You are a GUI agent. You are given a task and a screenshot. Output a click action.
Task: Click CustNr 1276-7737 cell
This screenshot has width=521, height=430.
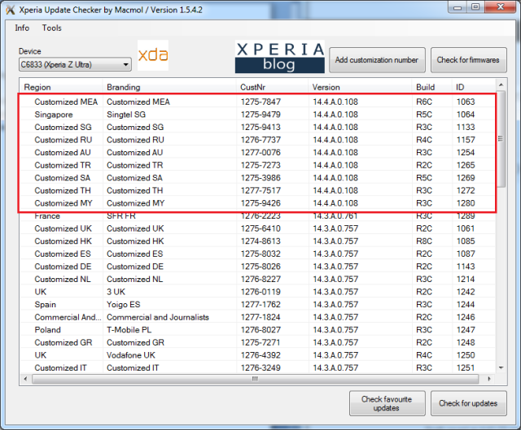pyautogui.click(x=260, y=140)
